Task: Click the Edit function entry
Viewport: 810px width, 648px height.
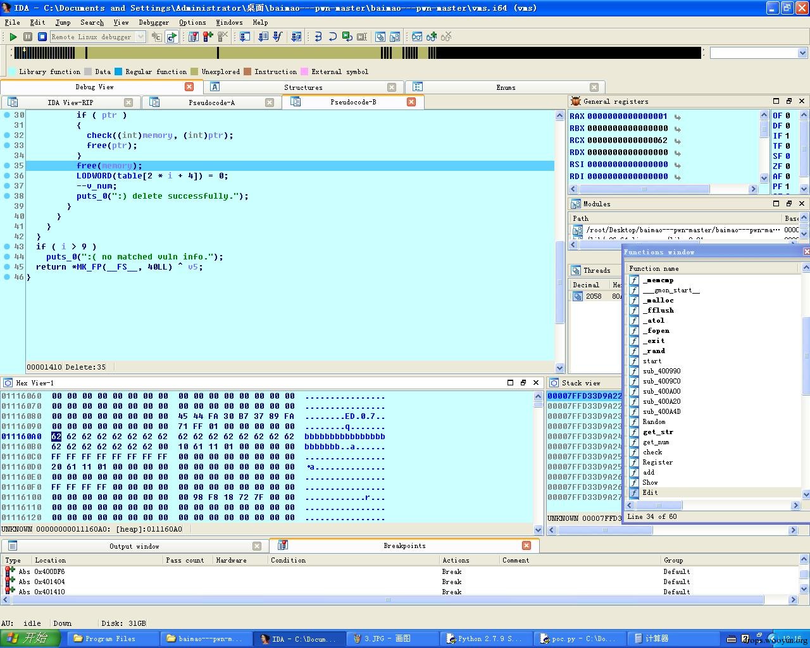Action: tap(650, 493)
